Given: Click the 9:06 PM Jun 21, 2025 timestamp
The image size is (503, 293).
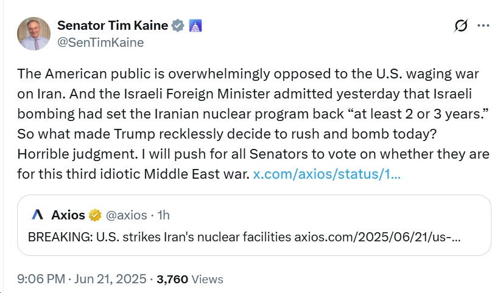Looking at the screenshot, I should [82, 279].
